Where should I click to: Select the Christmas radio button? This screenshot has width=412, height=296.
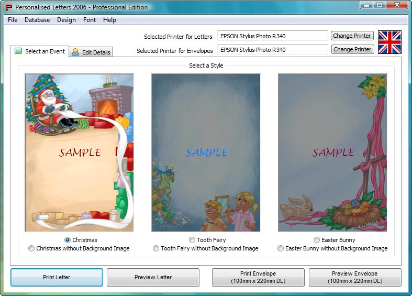68,240
